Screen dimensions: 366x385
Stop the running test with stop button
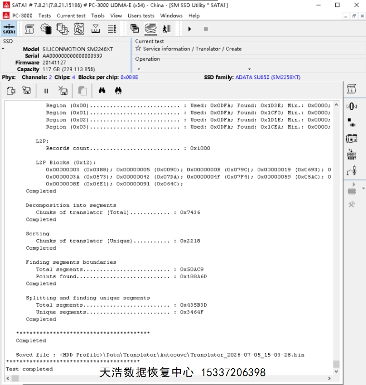coord(206,29)
